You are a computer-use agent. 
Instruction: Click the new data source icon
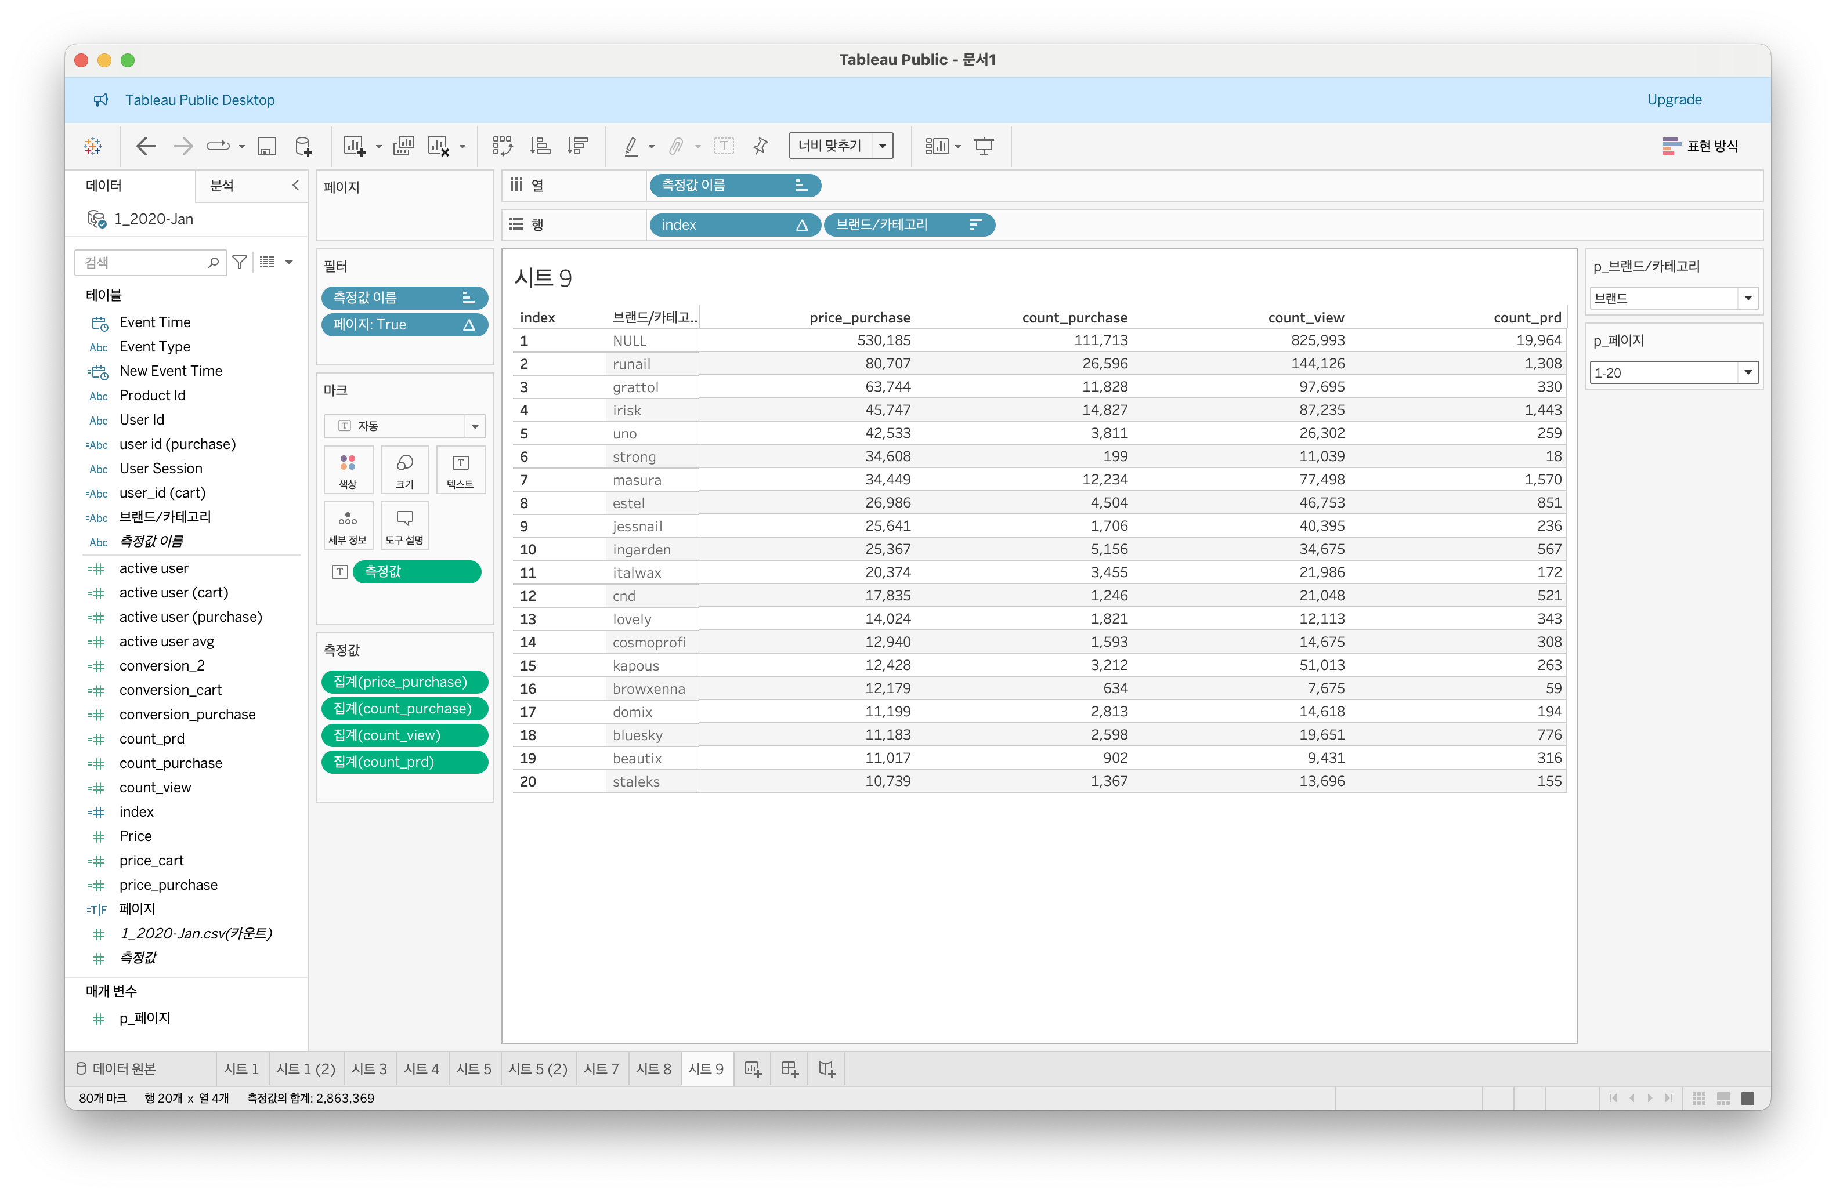(x=304, y=146)
